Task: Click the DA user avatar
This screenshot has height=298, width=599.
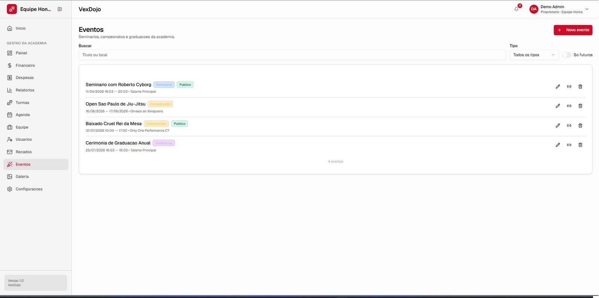Action: 534,9
